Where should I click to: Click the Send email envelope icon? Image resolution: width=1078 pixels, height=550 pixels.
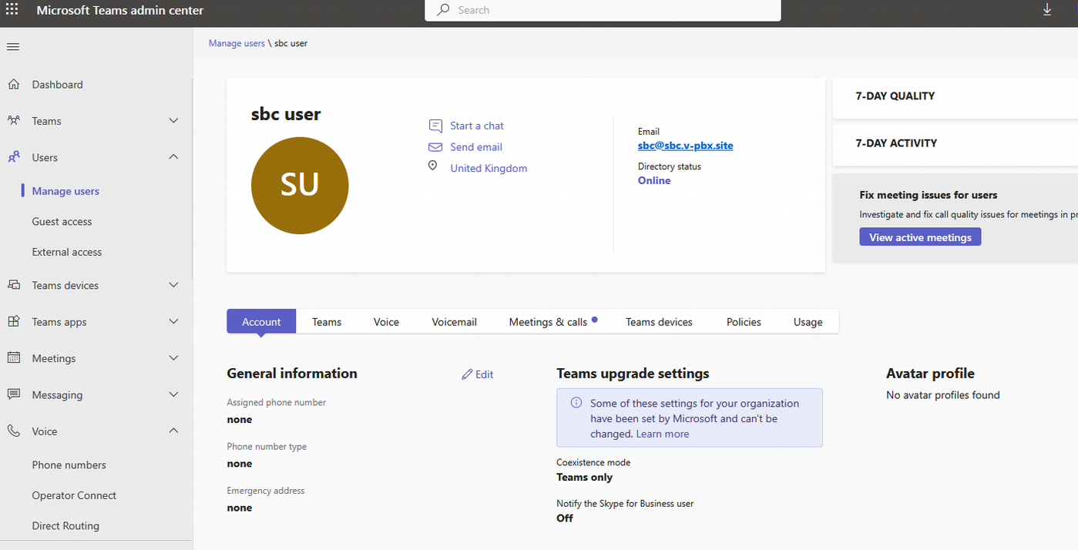tap(435, 147)
